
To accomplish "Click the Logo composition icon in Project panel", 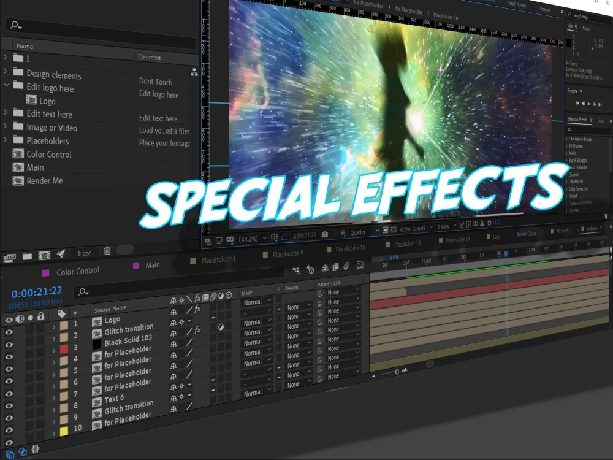I will (32, 100).
